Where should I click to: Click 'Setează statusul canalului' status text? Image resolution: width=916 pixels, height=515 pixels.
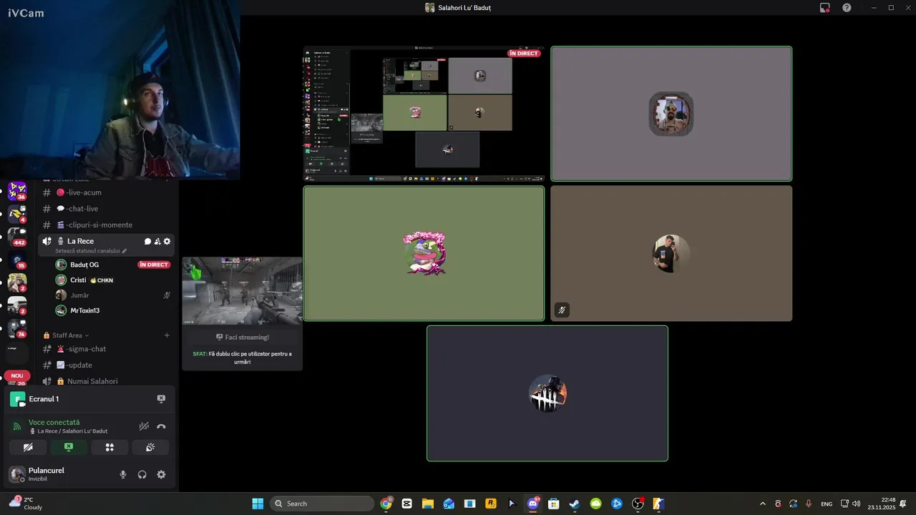click(x=91, y=251)
